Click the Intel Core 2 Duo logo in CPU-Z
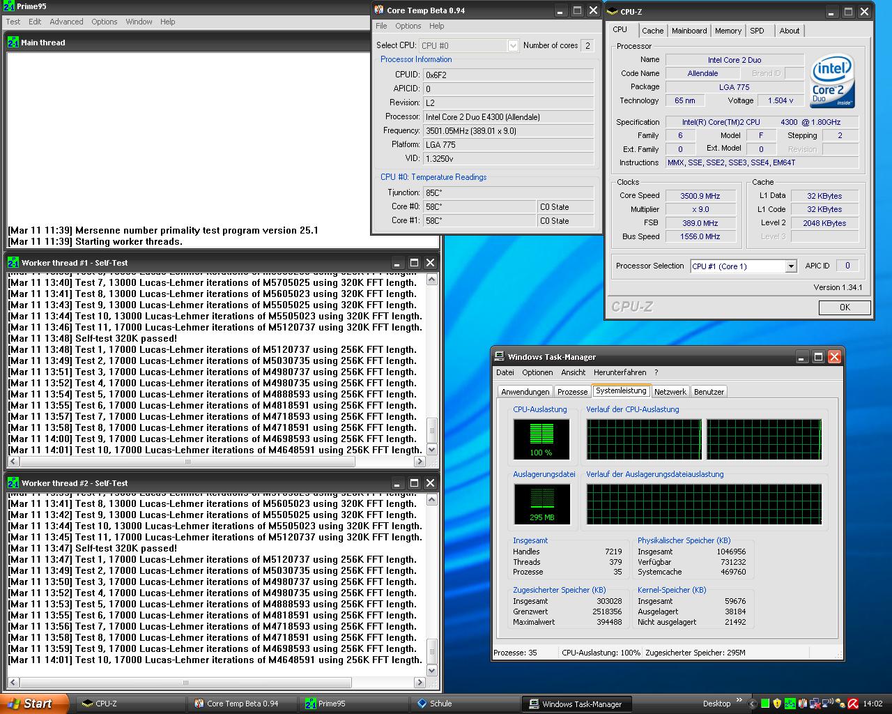 tap(832, 82)
